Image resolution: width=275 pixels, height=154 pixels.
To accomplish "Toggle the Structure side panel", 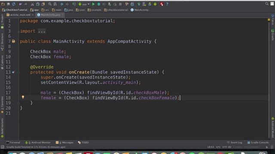I will [x=2, y=42].
